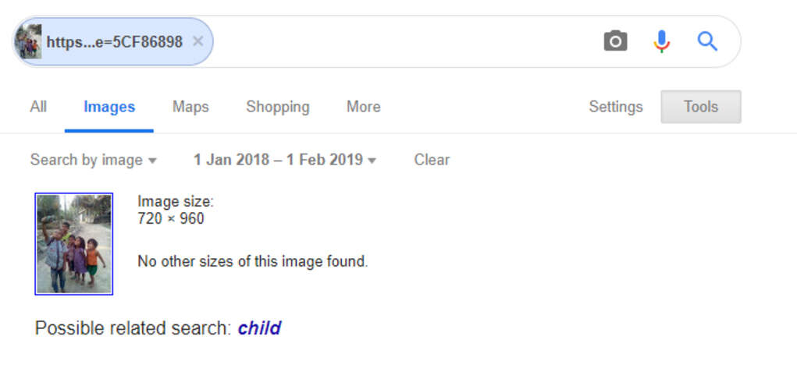Click the 1 Jan 2018 – 1 Feb 2019 filter
The width and height of the screenshot is (797, 368).
pyautogui.click(x=285, y=160)
